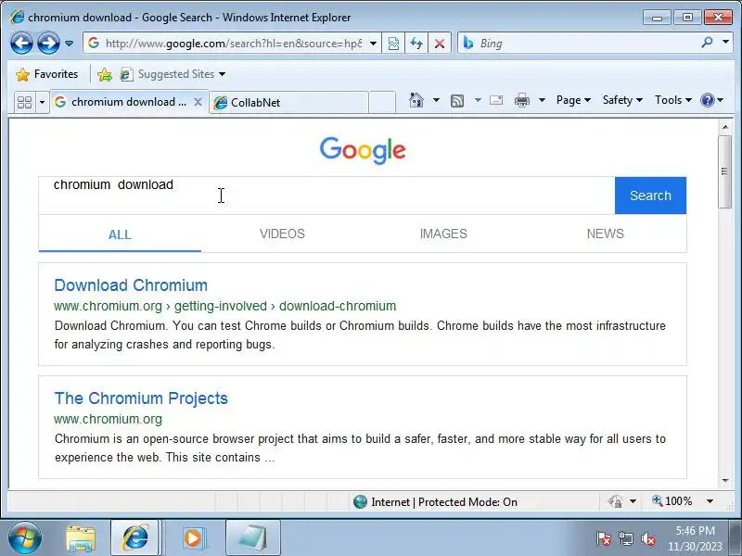742x556 pixels.
Task: Click the page scrollbar up arrow
Action: pyautogui.click(x=725, y=127)
